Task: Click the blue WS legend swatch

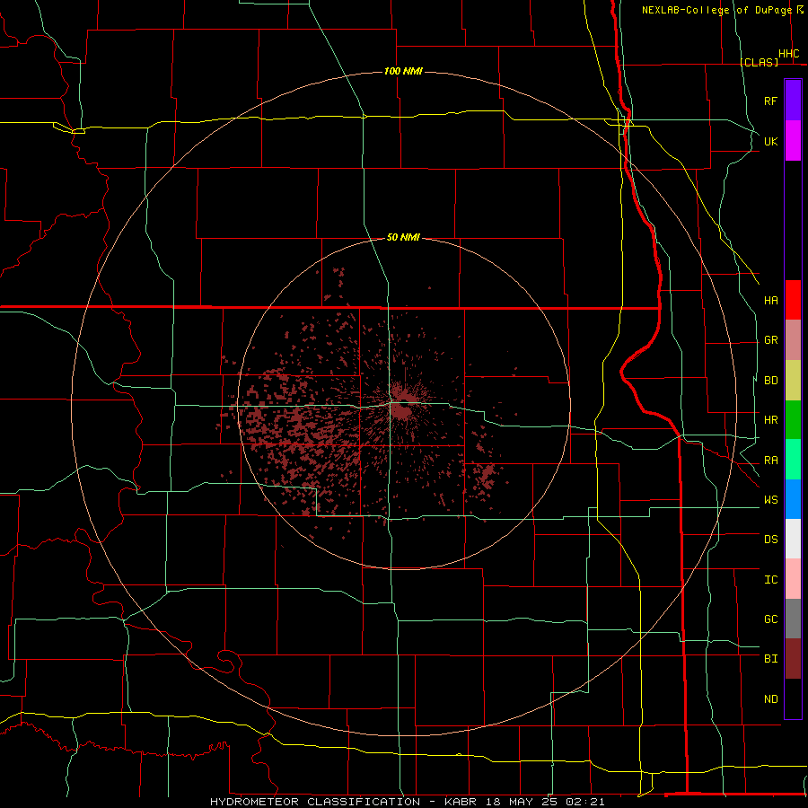Action: (793, 499)
